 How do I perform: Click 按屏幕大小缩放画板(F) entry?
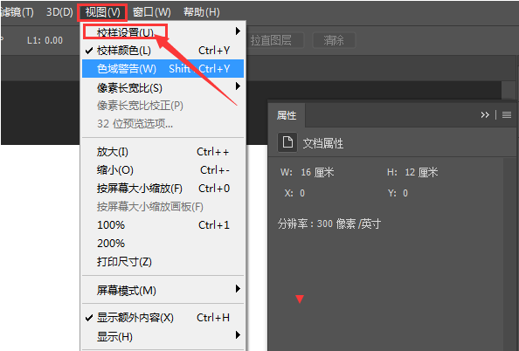[163, 207]
